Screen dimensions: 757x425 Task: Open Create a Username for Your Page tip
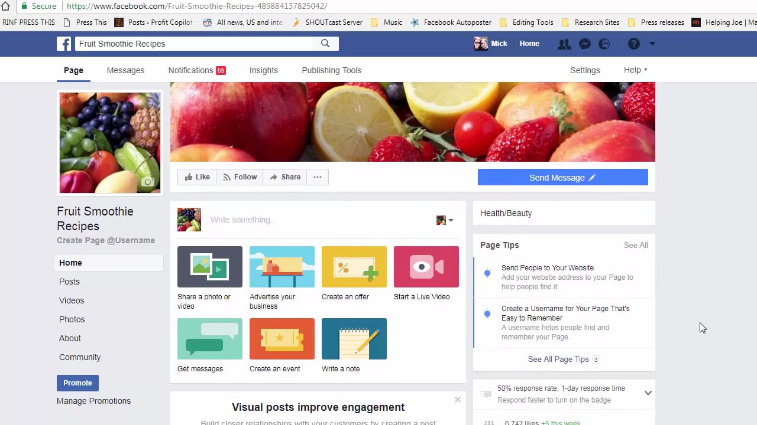pos(564,322)
